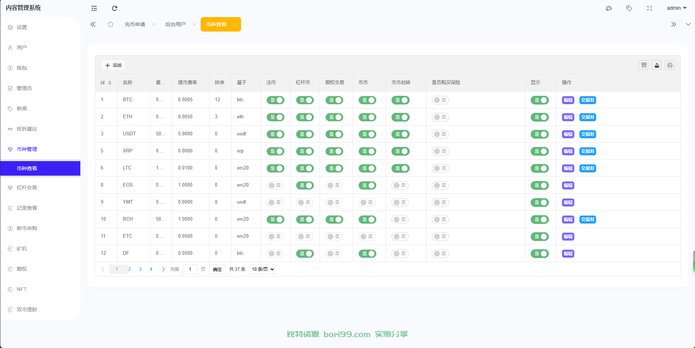Open the 钱包 sidebar menu

point(40,68)
